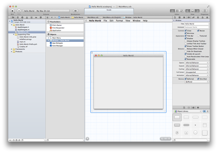
Task: Show the Search navigator
Action: tap(22, 18)
